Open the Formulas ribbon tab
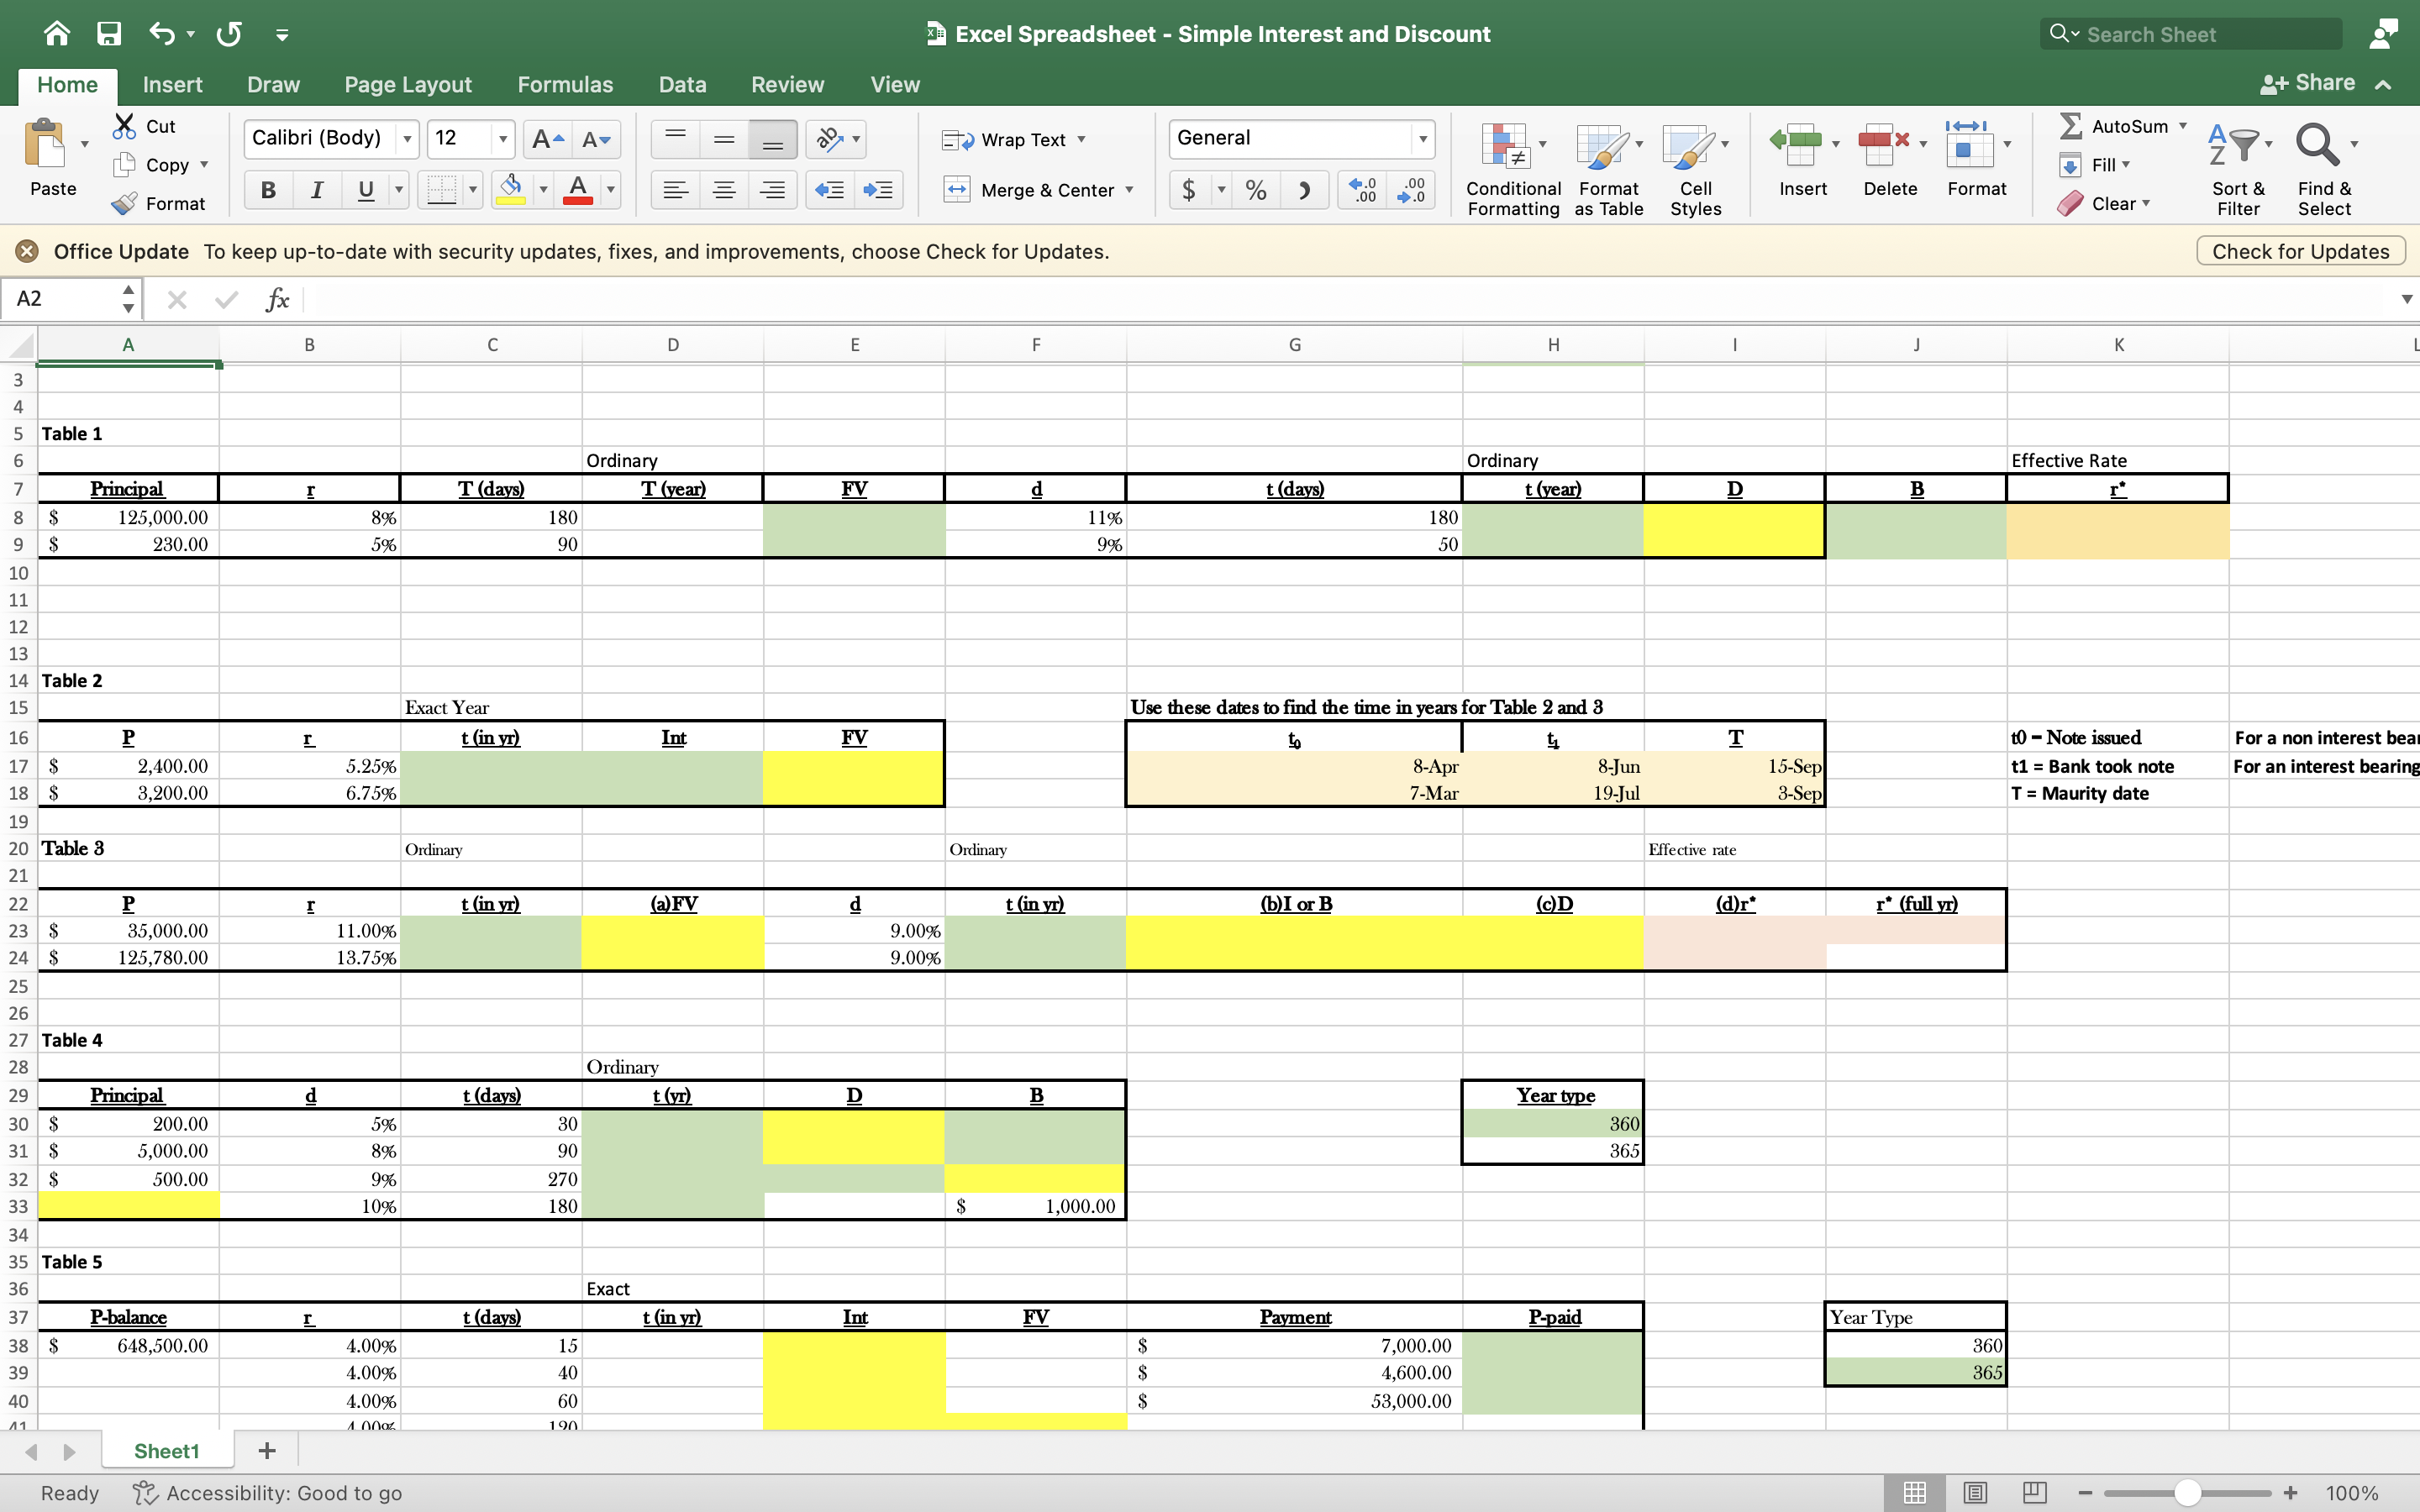 coord(565,85)
